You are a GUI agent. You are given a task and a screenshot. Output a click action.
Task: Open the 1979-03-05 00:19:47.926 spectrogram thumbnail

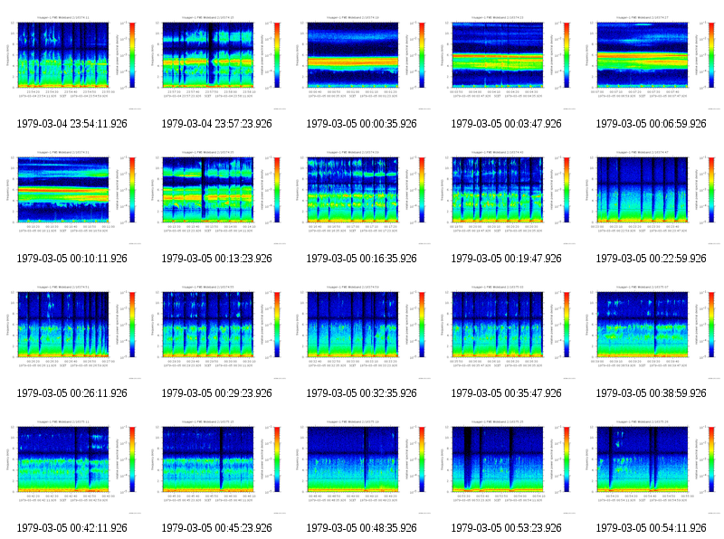[x=507, y=195]
